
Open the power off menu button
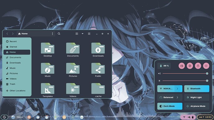206,66
